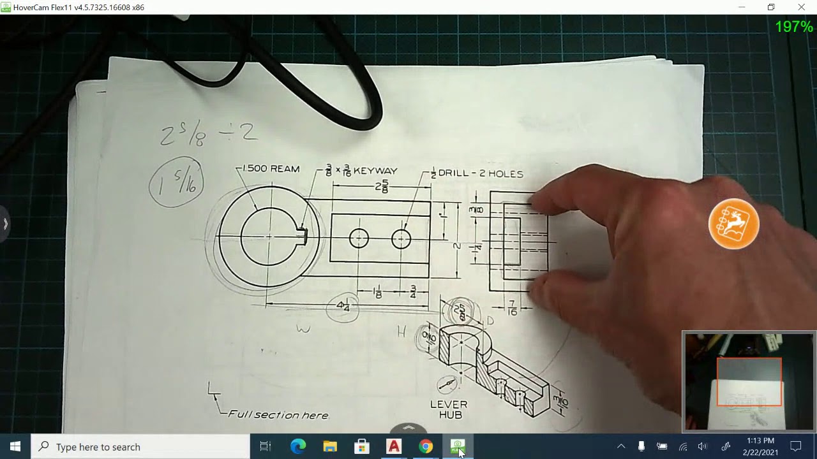Open the battery status icon
The height and width of the screenshot is (459, 817).
(x=662, y=447)
